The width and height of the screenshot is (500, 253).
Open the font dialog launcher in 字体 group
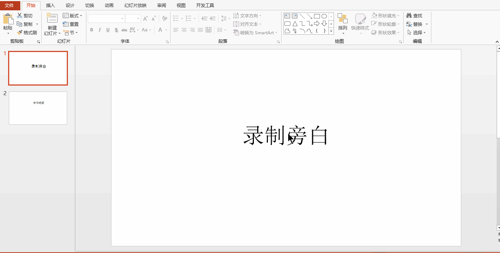point(167,42)
